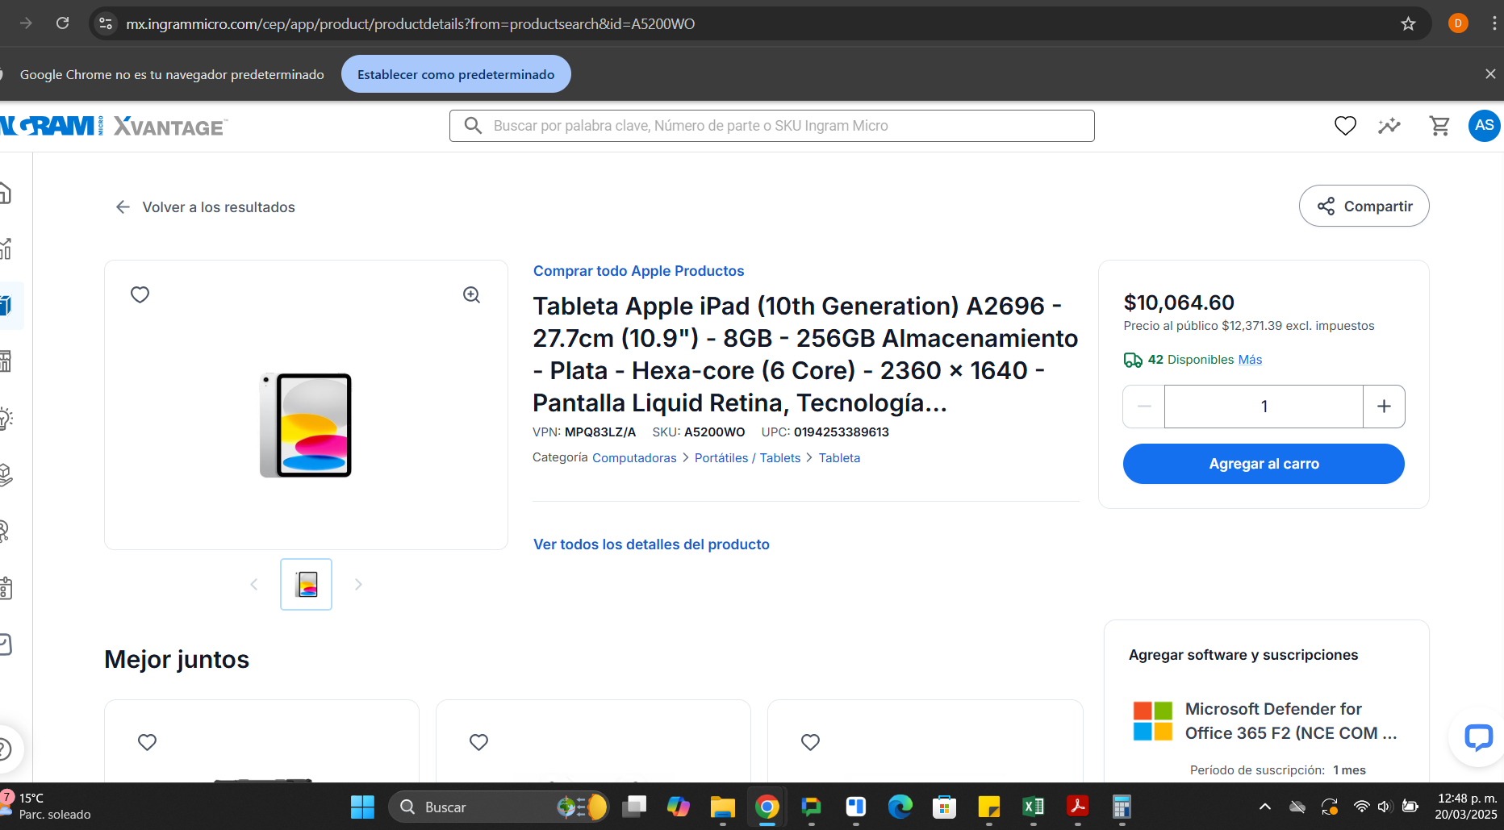1504x830 pixels.
Task: Open the AS user account avatar
Action: click(x=1484, y=126)
